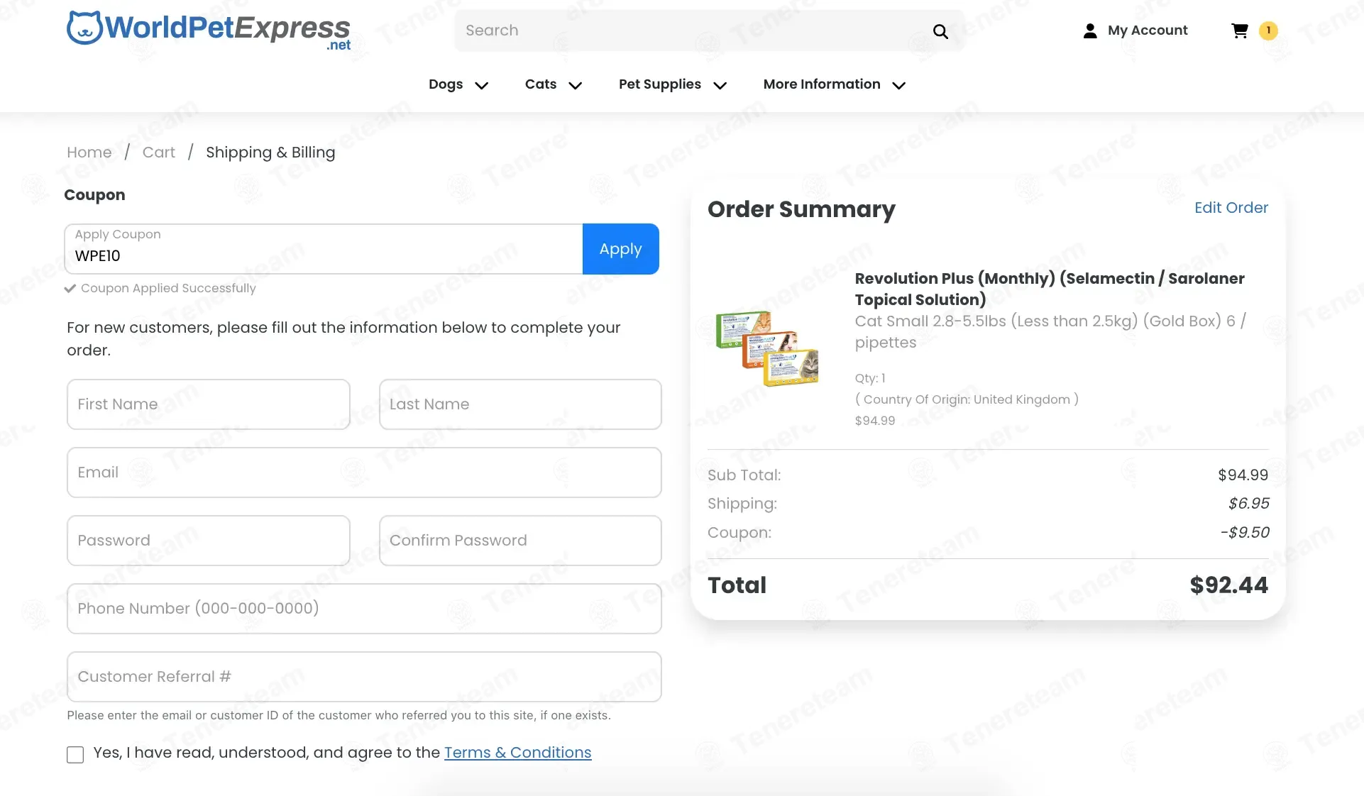Click the Last Name field
1364x796 pixels.
520,404
